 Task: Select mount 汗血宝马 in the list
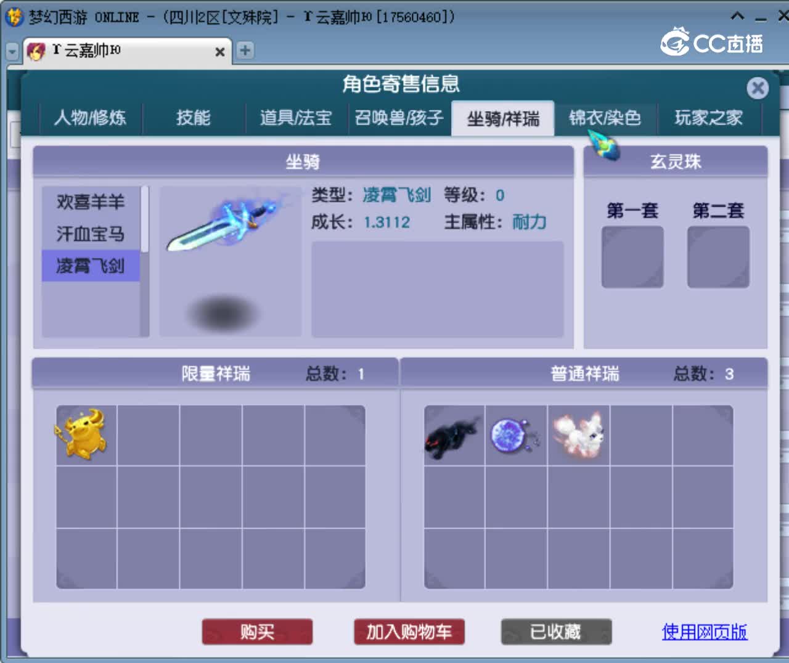tap(91, 234)
